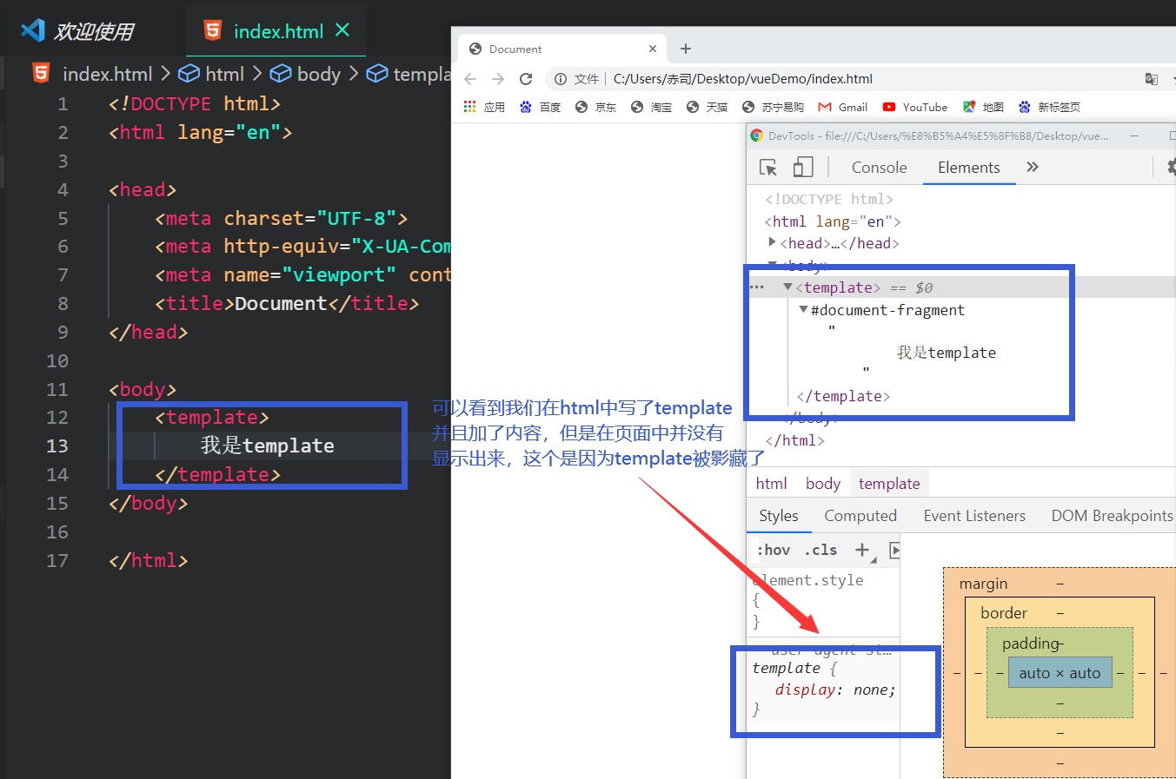Select the index.html editor tab
The image size is (1176, 779).
pyautogui.click(x=276, y=31)
